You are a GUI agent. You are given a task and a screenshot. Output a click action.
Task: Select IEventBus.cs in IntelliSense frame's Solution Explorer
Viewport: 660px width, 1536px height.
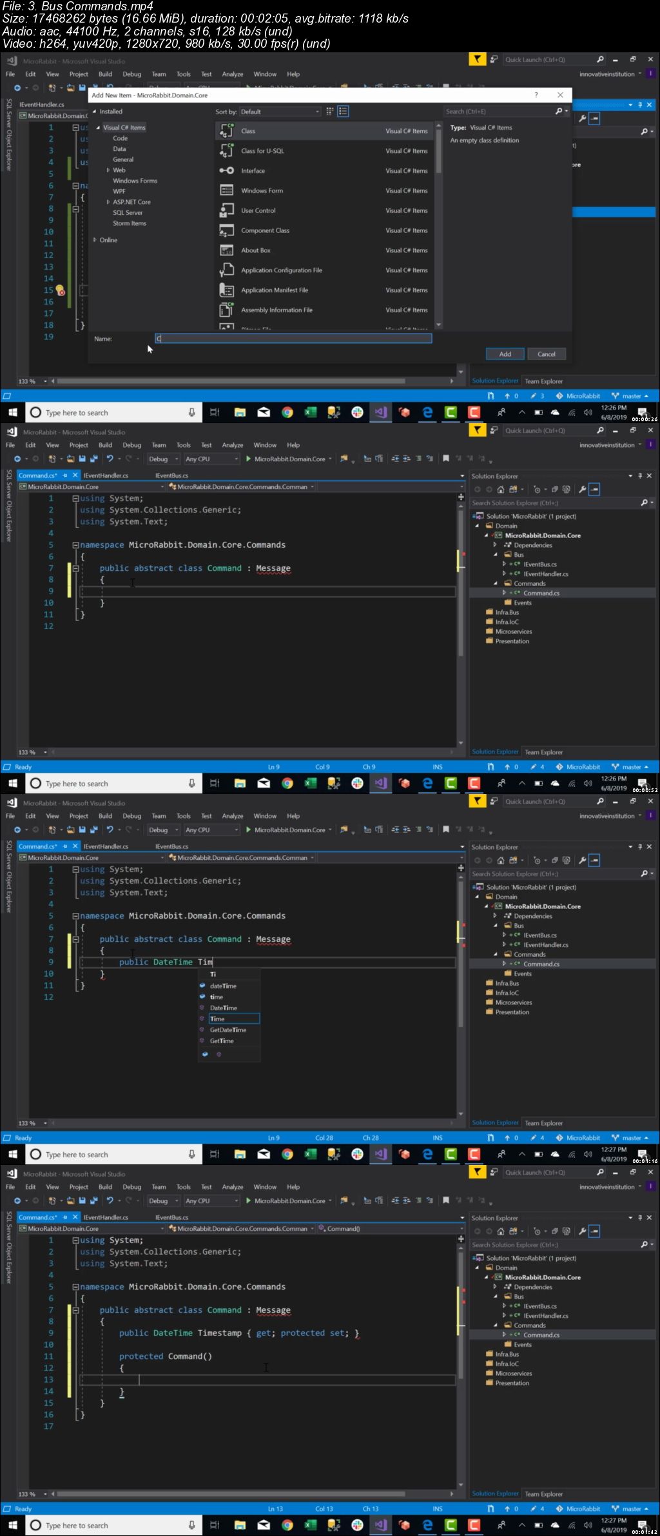[540, 935]
